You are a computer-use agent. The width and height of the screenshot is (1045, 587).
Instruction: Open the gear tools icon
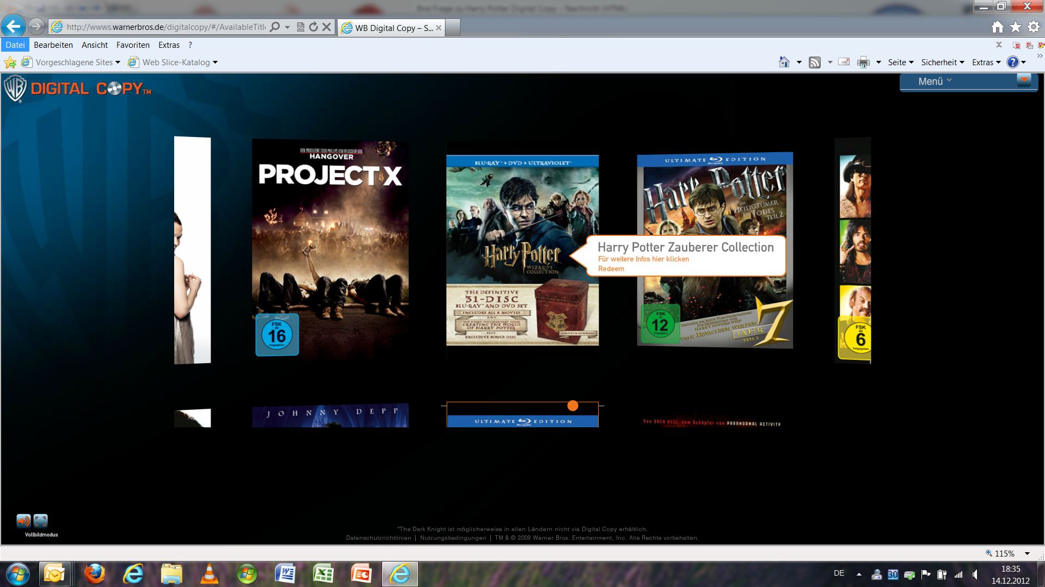click(x=1034, y=27)
